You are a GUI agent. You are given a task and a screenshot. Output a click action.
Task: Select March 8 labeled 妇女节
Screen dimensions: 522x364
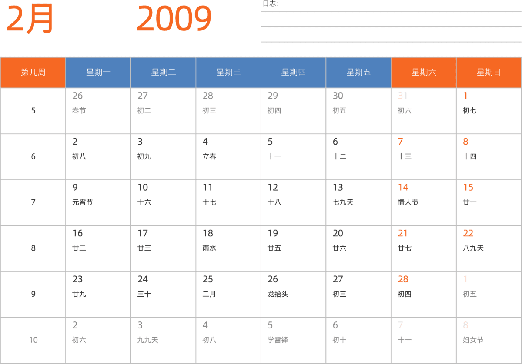(x=489, y=340)
